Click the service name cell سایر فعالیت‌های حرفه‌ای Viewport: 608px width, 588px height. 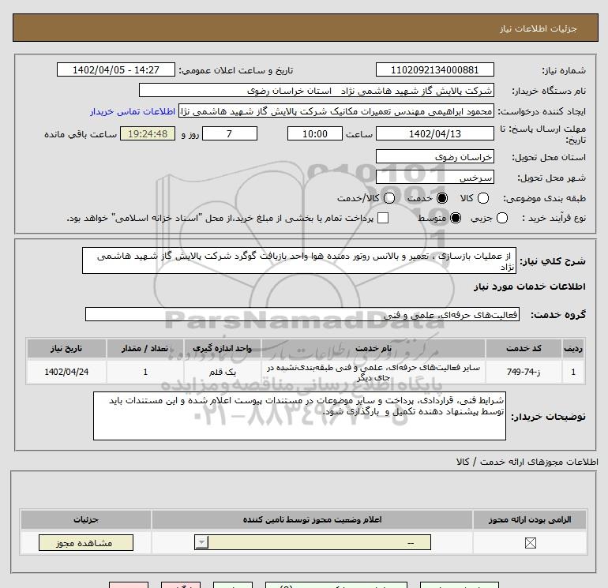click(x=373, y=372)
